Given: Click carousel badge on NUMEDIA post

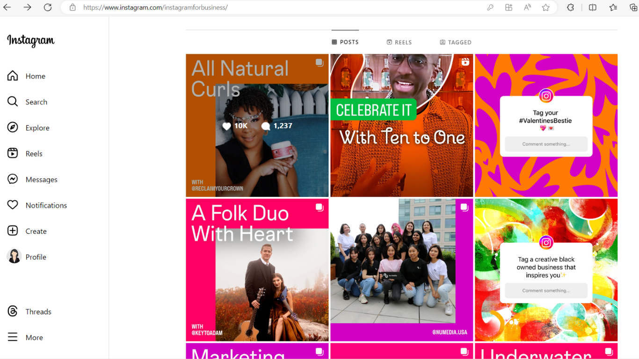Looking at the screenshot, I should [x=465, y=207].
